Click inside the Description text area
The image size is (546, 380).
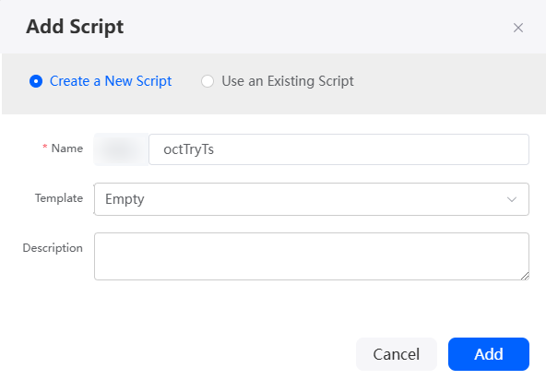[x=312, y=256]
